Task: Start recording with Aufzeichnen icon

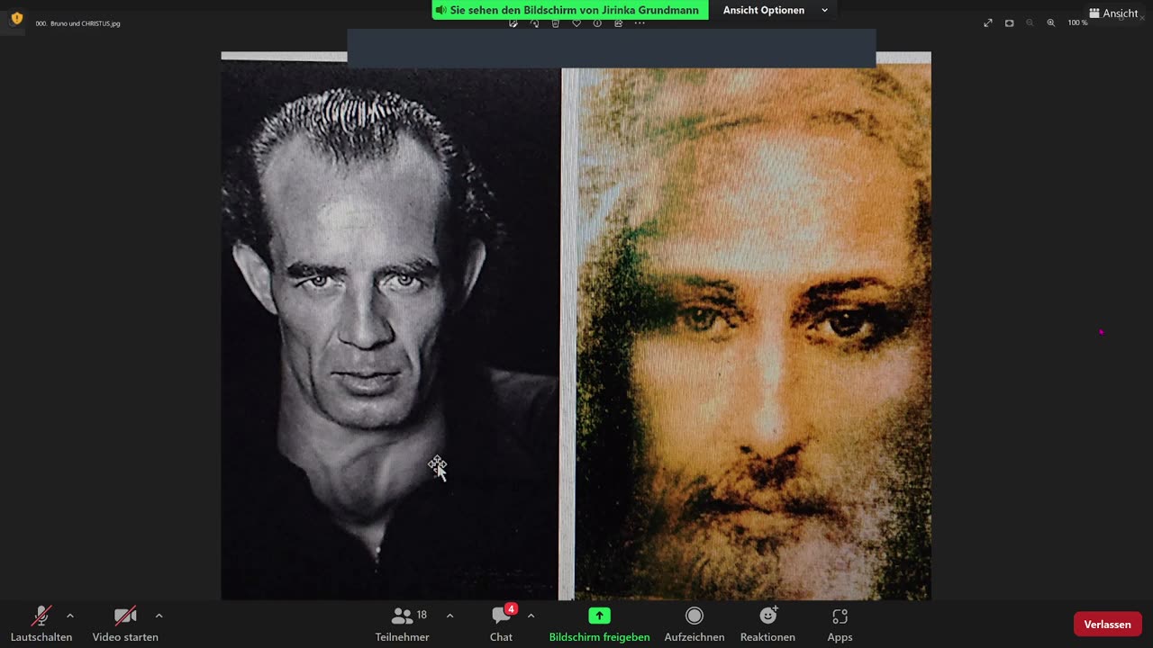Action: 694,616
